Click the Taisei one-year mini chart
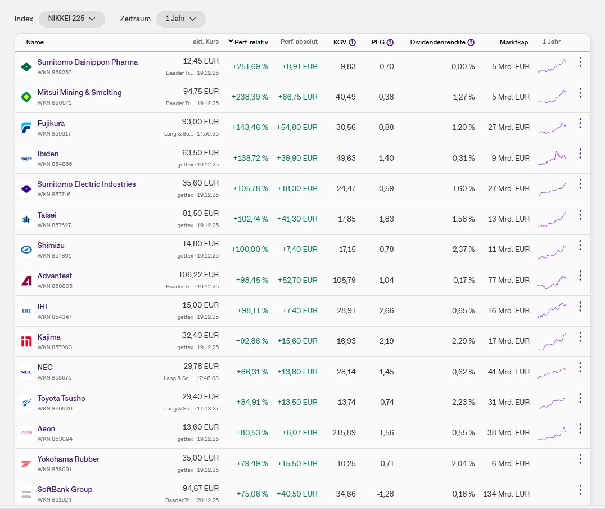This screenshot has height=510, width=605. 552,219
